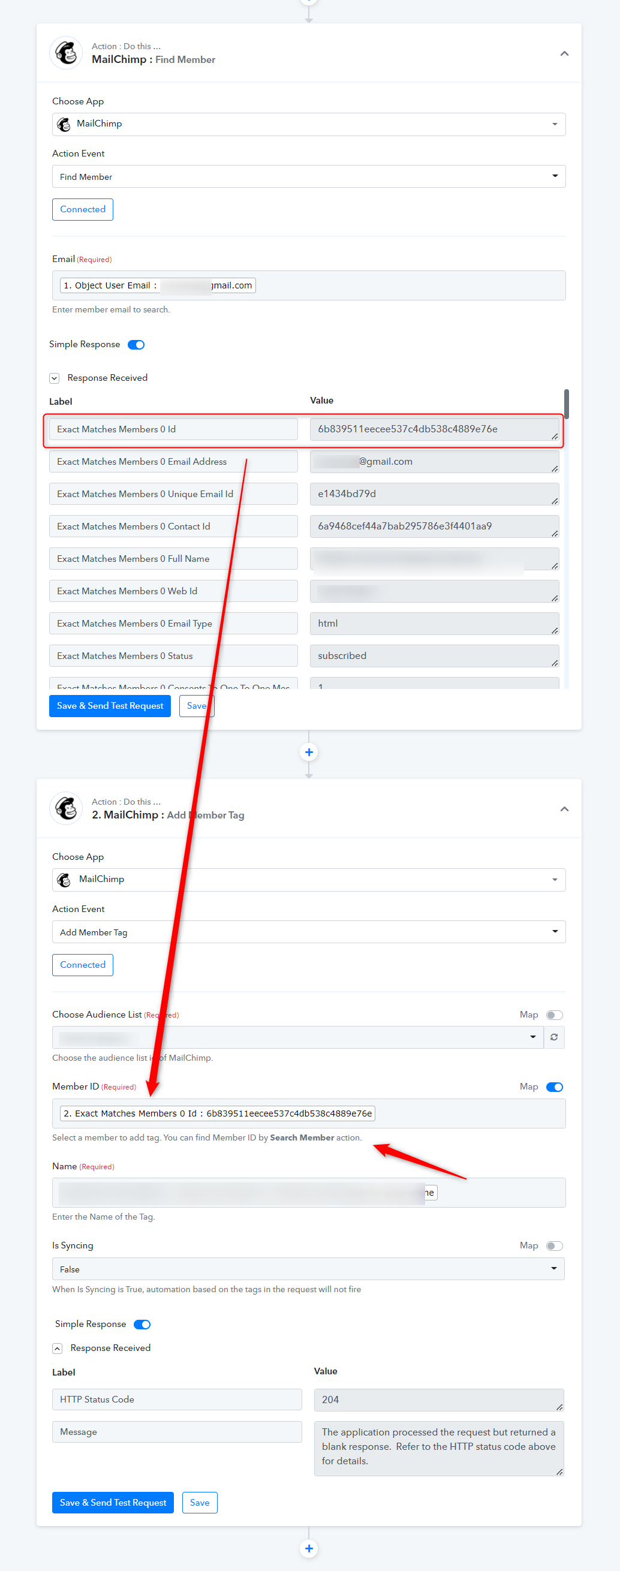
Task: Click the MailChimp logo on Find Member step
Action: point(66,53)
